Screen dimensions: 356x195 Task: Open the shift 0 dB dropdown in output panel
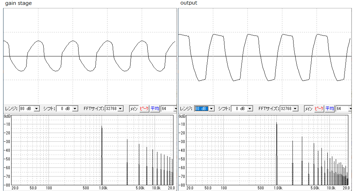pyautogui.click(x=242, y=109)
